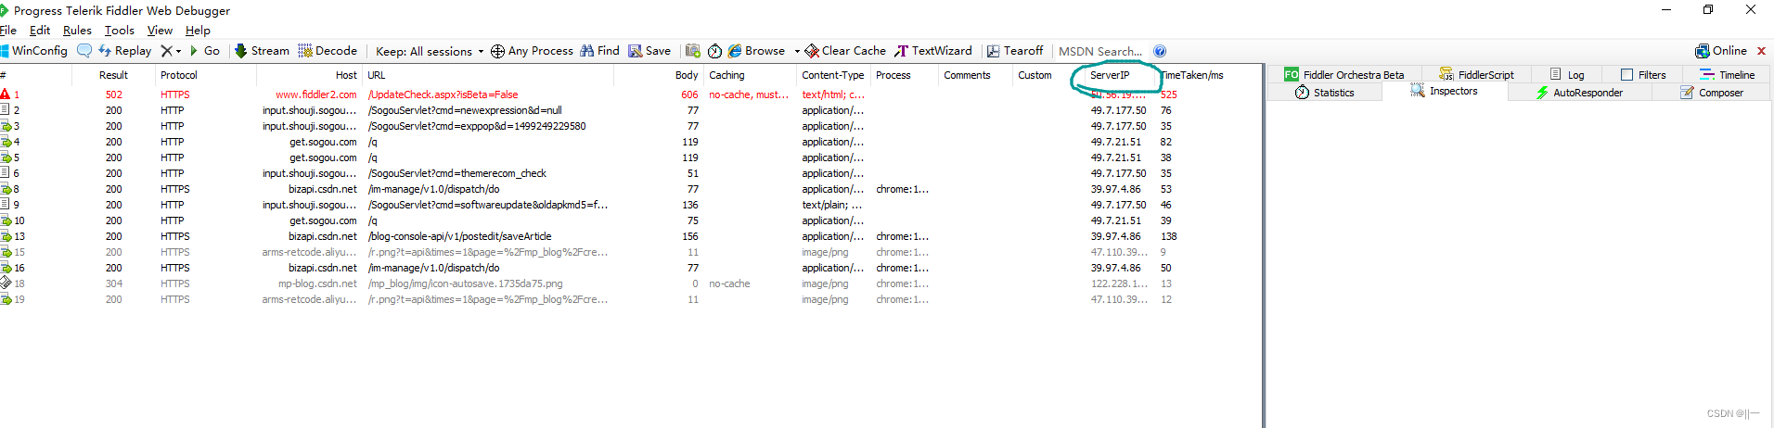The width and height of the screenshot is (1774, 428).
Task: Open the View menu
Action: [x=160, y=31]
